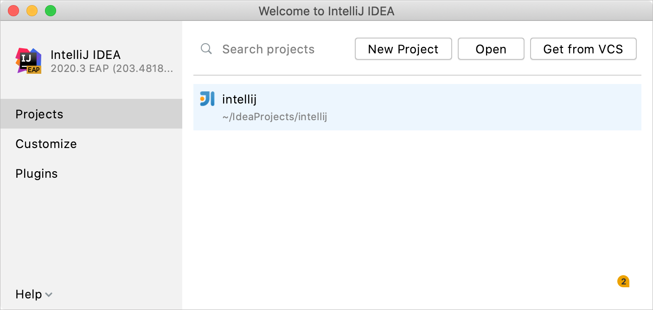Open the intellij recent project entry
This screenshot has width=653, height=310.
(417, 107)
